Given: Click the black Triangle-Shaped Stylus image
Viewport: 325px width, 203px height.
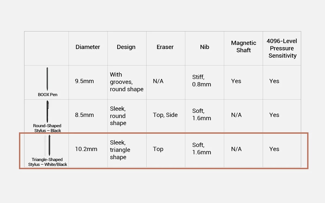Looking at the screenshot, I should pos(49,146).
